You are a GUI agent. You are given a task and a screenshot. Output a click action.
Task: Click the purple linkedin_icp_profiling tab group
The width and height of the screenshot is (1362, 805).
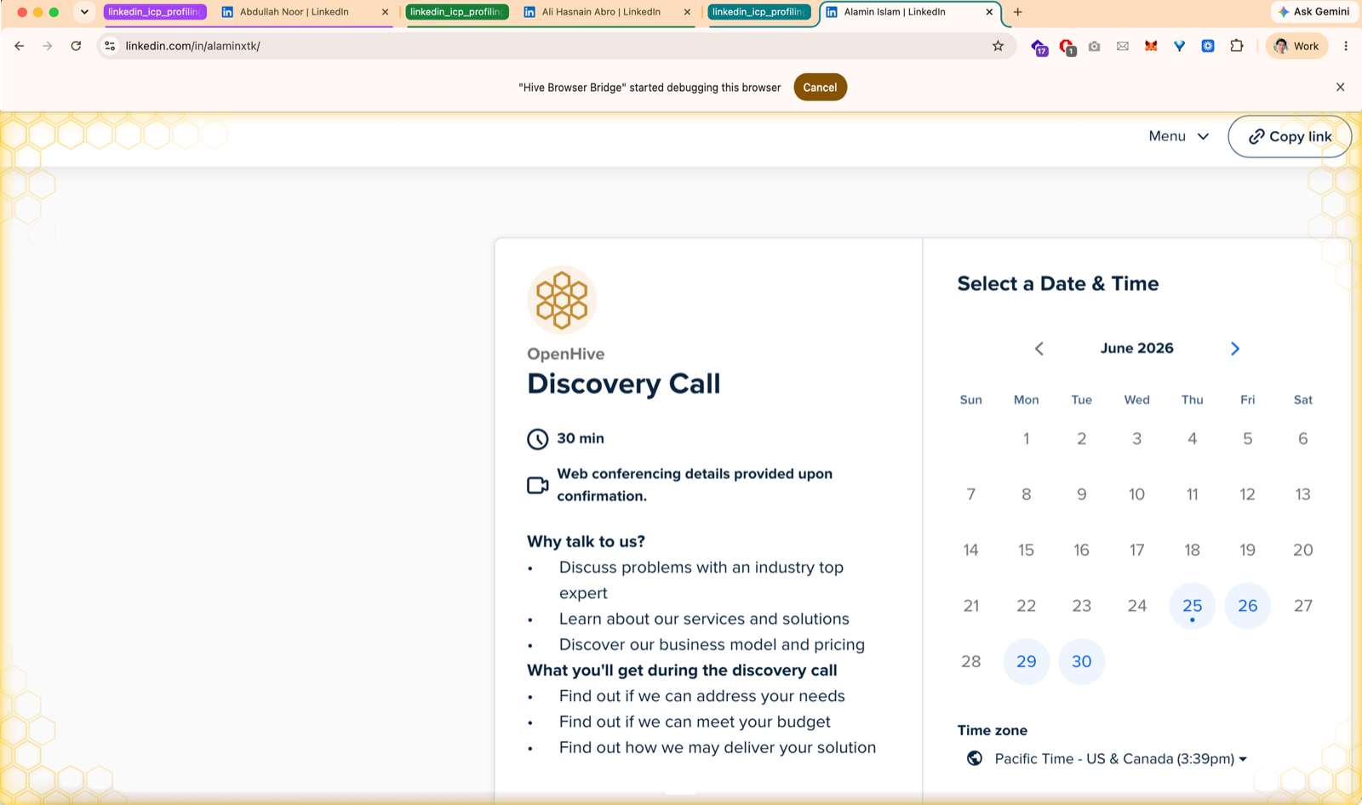155,12
